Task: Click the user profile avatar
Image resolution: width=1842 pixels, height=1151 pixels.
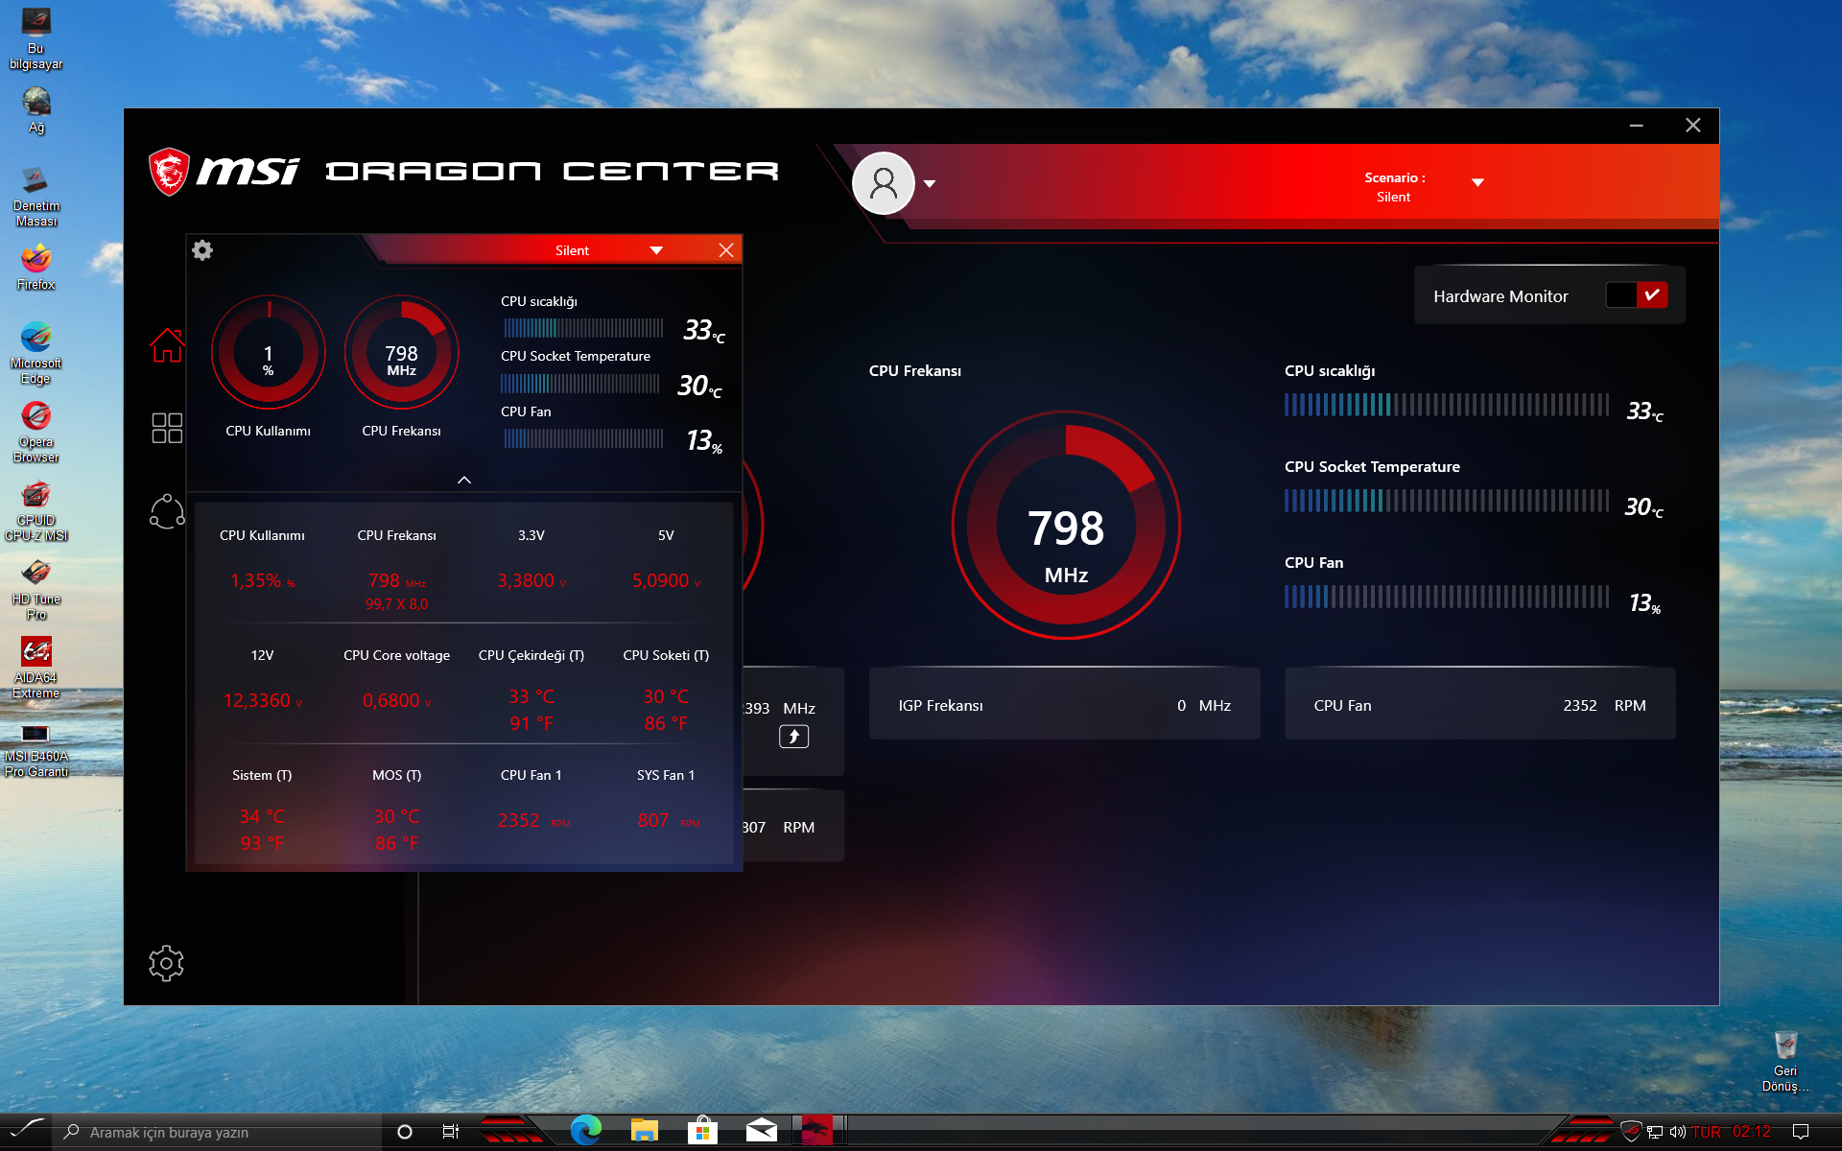Action: (883, 183)
